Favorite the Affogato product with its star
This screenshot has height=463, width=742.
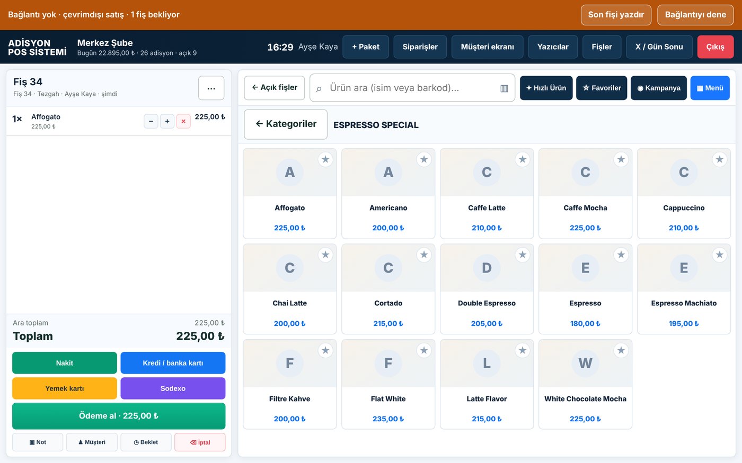pyautogui.click(x=325, y=159)
